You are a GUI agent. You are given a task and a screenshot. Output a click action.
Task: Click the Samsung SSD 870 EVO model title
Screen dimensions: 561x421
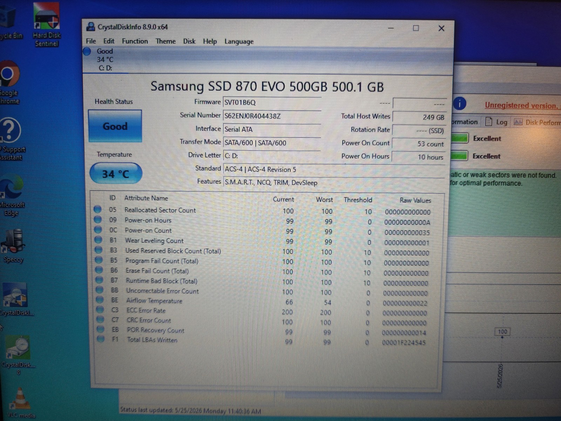[x=267, y=86]
